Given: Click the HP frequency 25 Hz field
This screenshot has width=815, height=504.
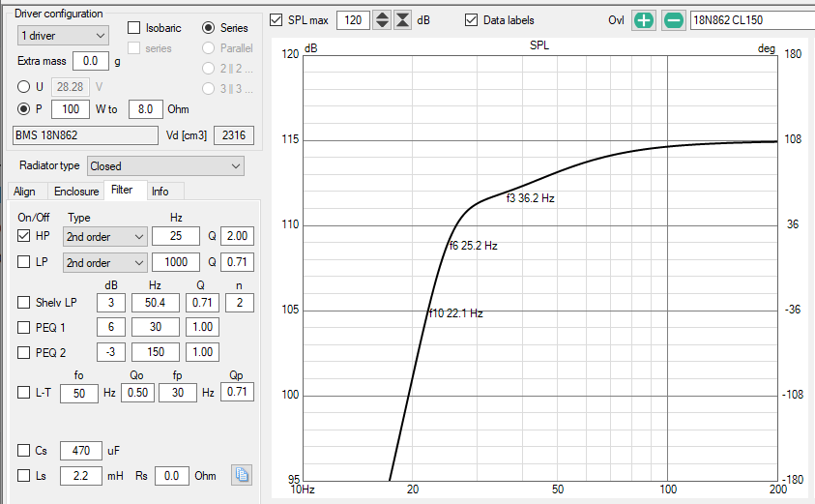Looking at the screenshot, I should [x=176, y=236].
